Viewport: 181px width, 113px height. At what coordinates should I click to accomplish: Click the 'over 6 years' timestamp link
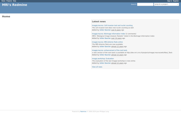[116, 30]
